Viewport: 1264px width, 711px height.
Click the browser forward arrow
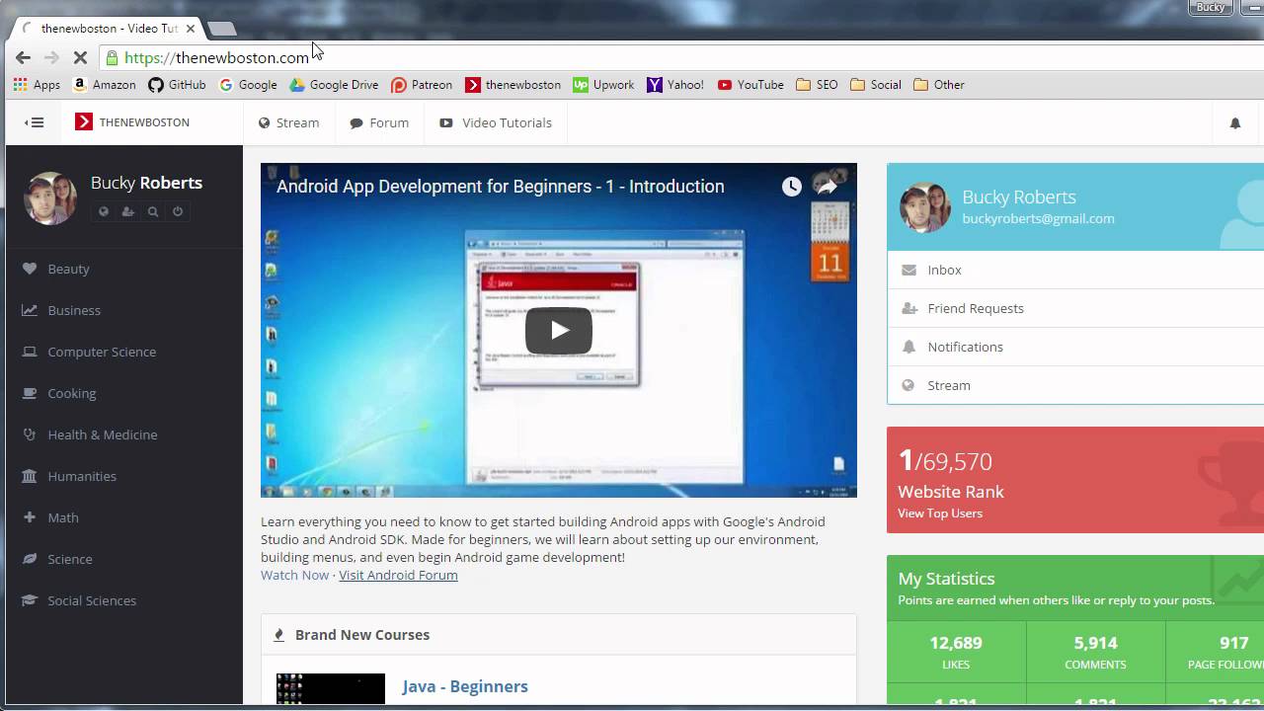point(51,57)
